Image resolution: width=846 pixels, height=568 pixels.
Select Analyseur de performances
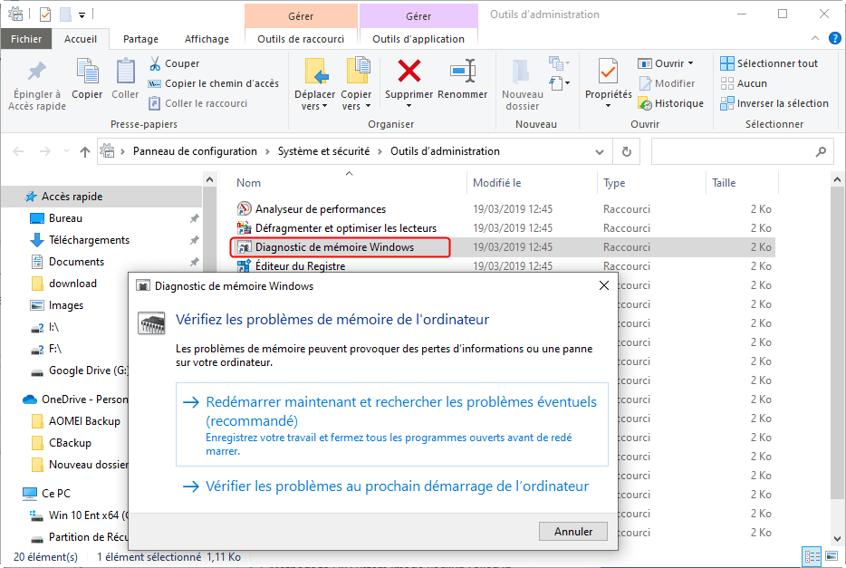tap(321, 209)
